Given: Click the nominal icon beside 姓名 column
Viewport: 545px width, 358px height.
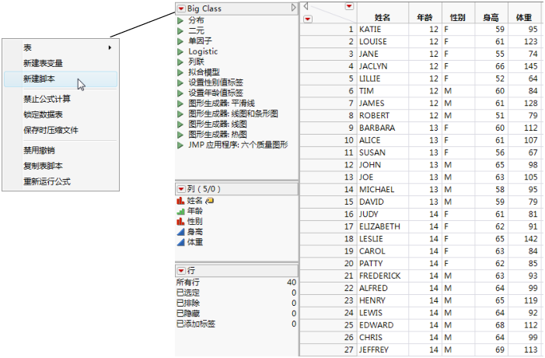Looking at the screenshot, I should [180, 201].
